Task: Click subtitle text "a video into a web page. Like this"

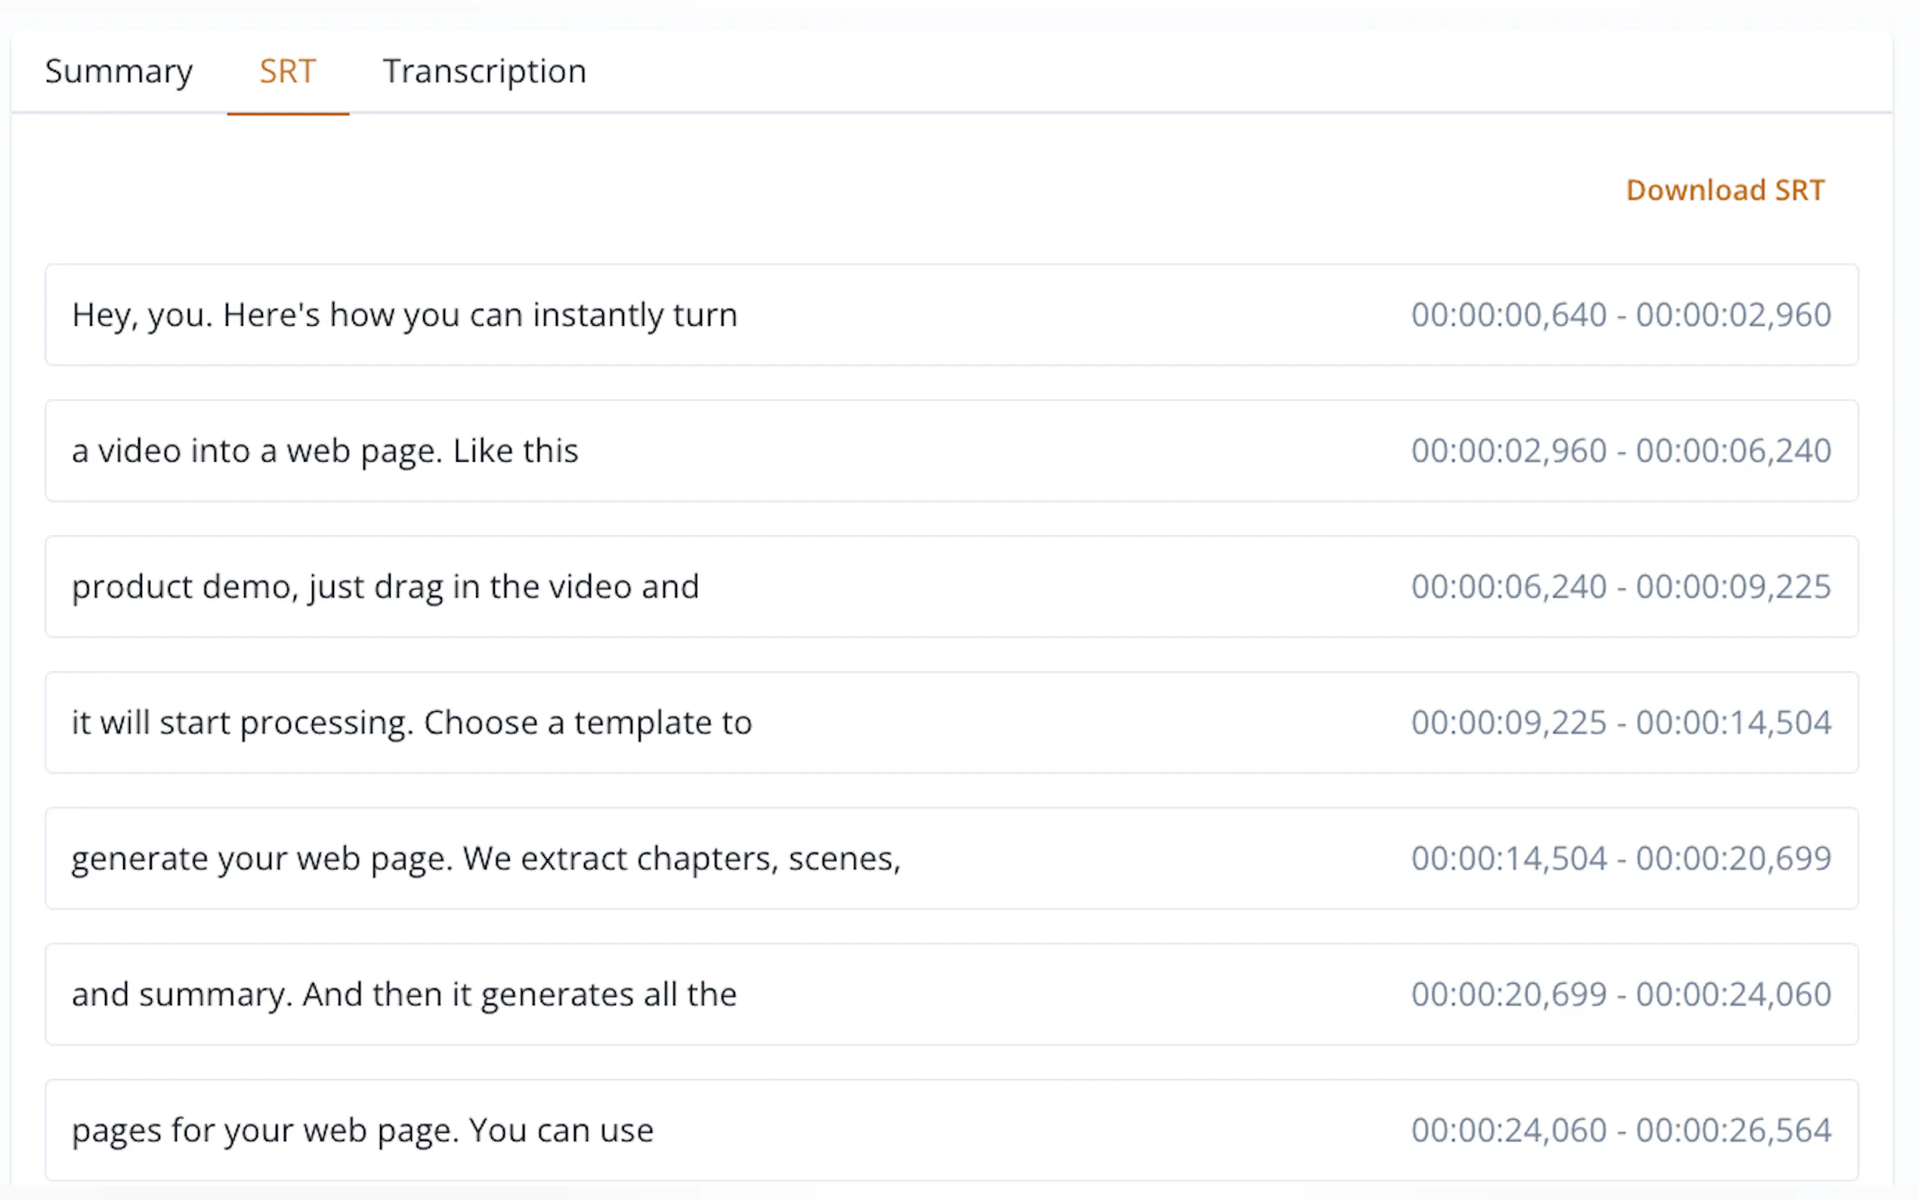Action: click(326, 451)
